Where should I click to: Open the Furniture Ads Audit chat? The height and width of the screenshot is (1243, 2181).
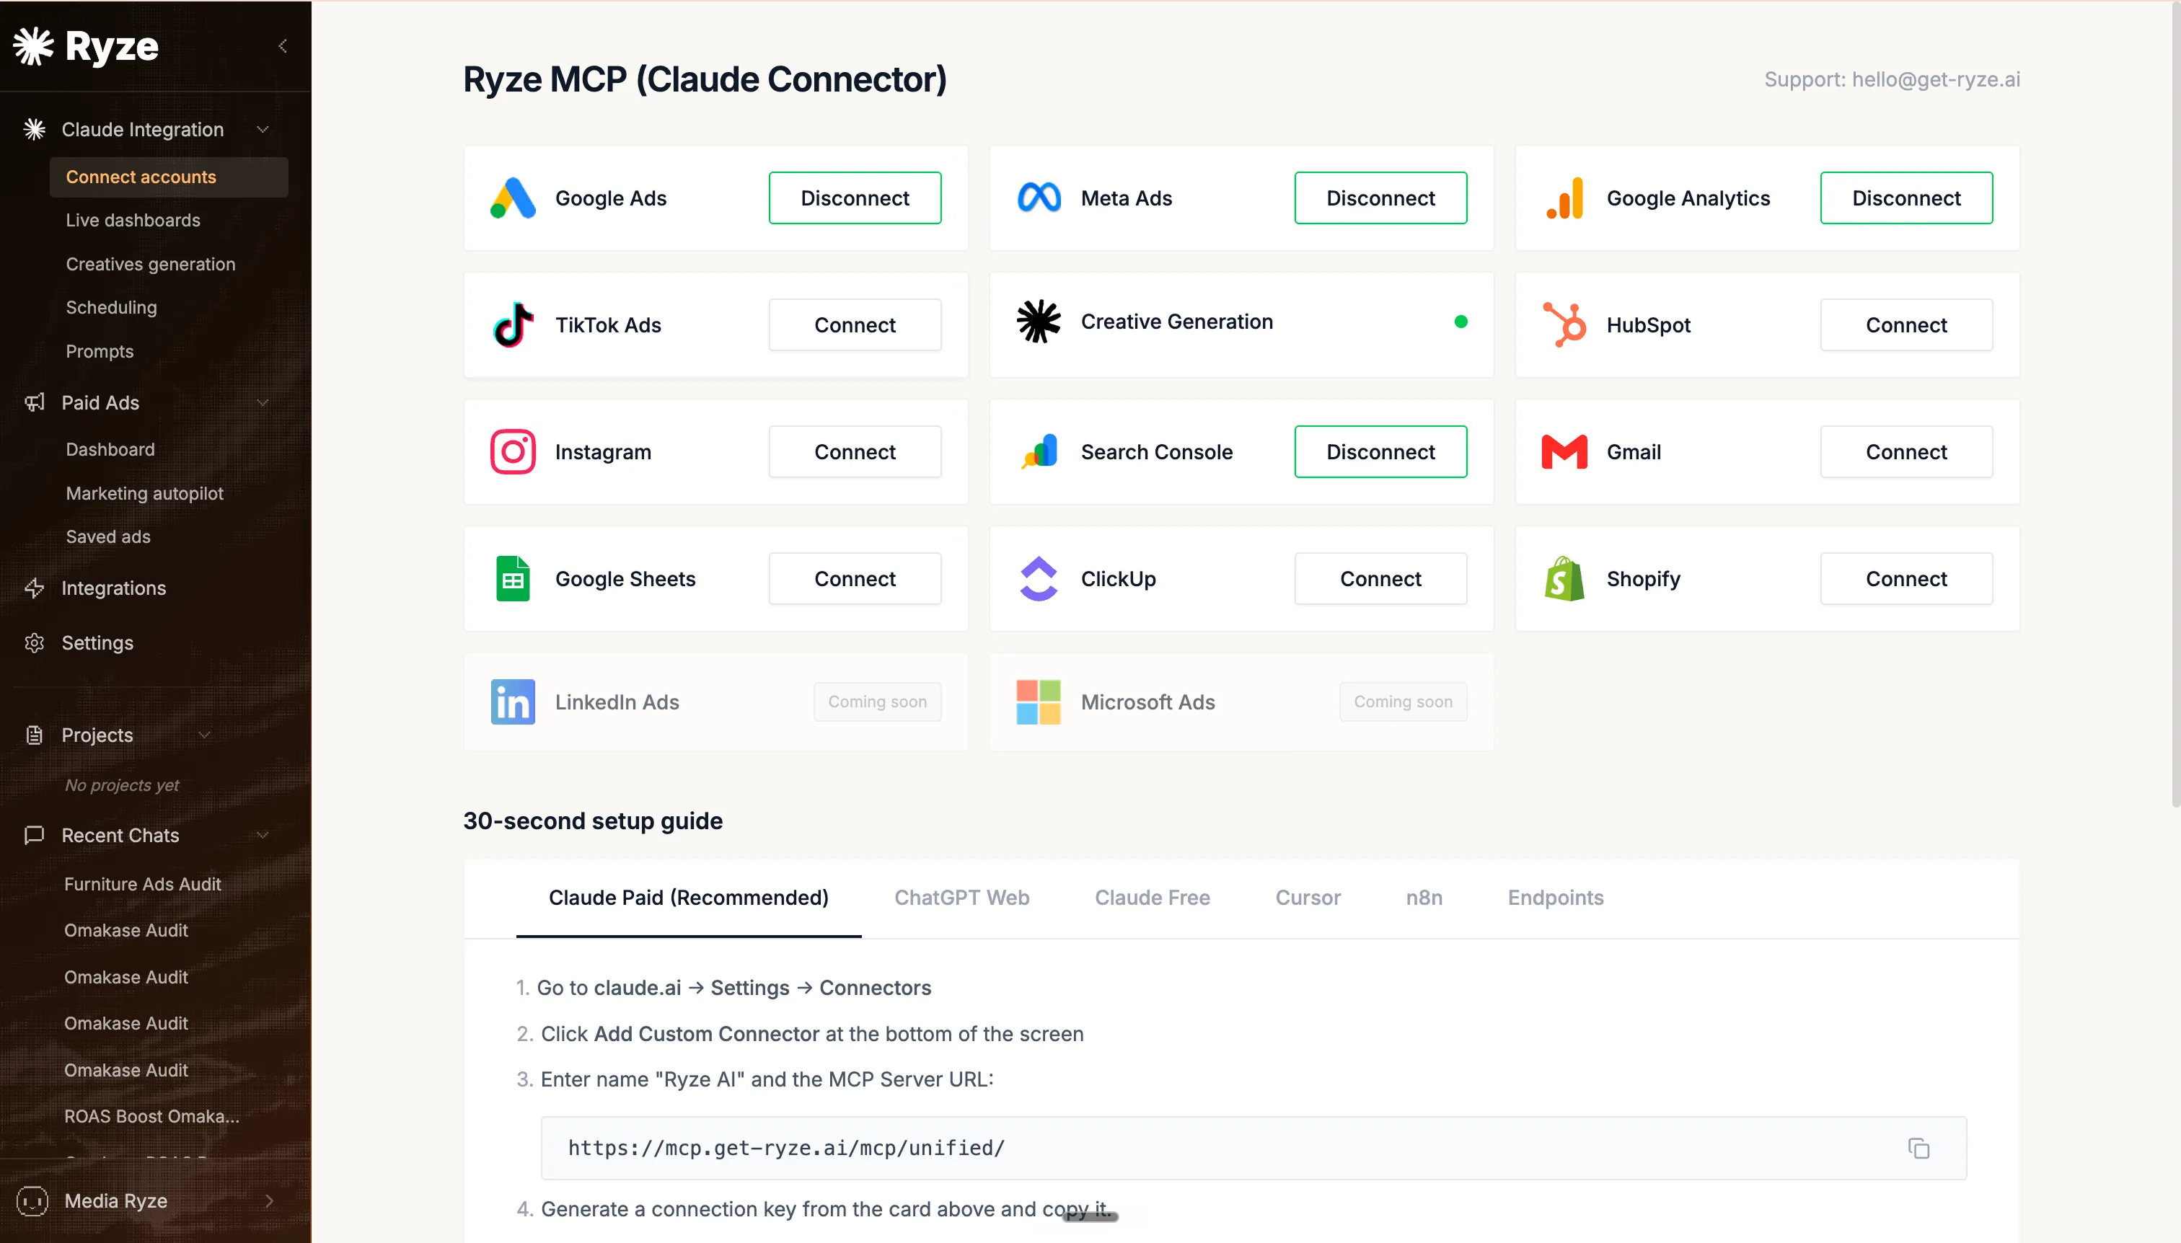[x=143, y=885]
